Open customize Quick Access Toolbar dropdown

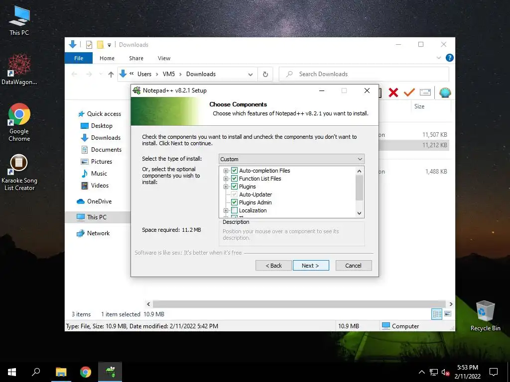pyautogui.click(x=109, y=45)
